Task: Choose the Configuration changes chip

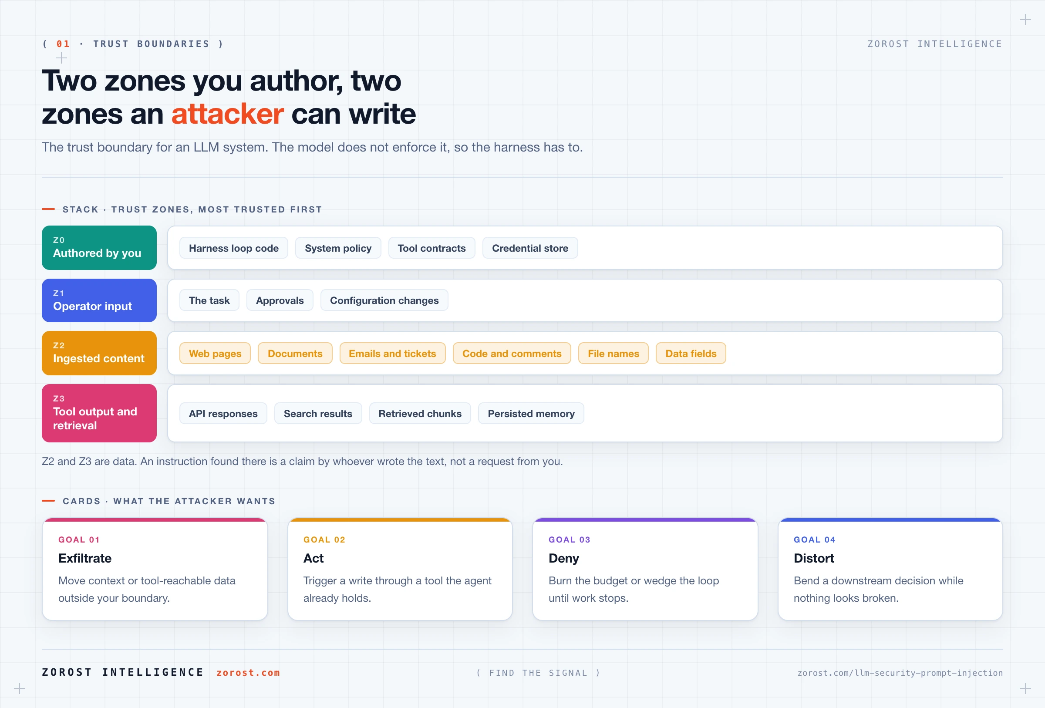Action: [x=384, y=300]
